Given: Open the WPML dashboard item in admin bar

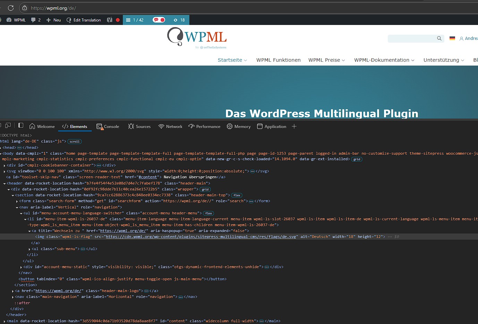Looking at the screenshot, I should (16, 20).
